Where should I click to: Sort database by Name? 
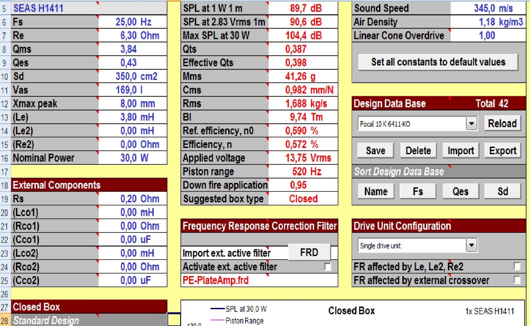375,191
